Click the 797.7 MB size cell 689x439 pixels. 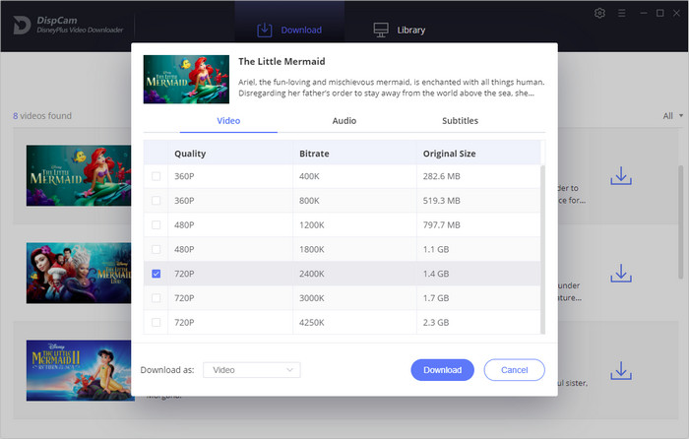point(442,225)
